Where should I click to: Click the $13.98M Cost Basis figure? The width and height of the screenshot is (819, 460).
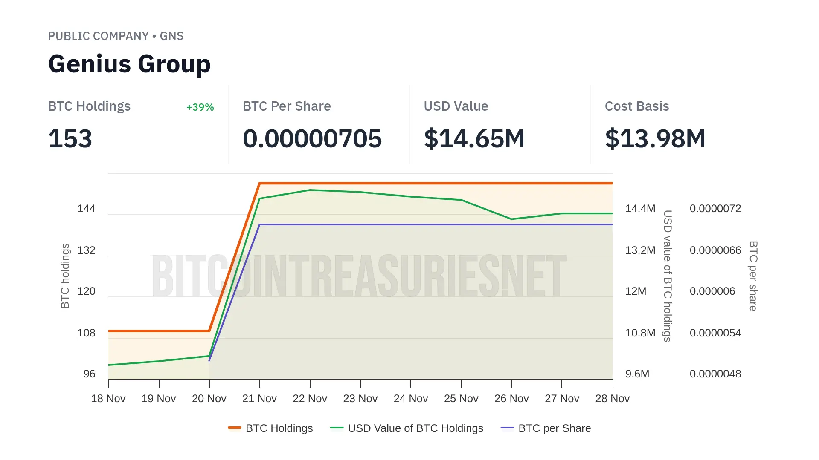(655, 139)
